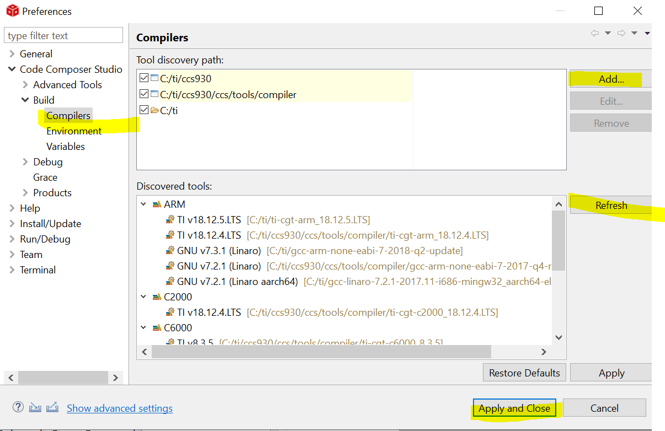Click the GNU v7.3.1 (Linaro) tool icon

[170, 251]
